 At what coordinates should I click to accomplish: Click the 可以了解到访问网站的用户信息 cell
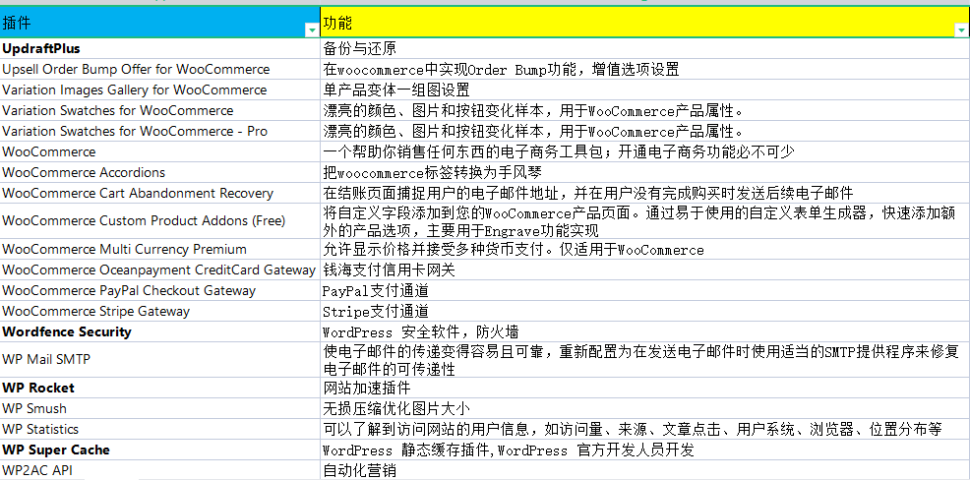click(x=645, y=429)
